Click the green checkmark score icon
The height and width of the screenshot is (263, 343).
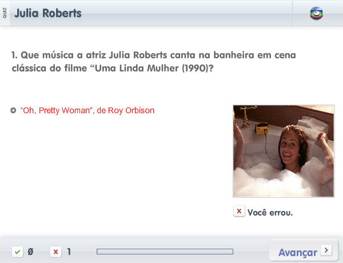pyautogui.click(x=18, y=252)
